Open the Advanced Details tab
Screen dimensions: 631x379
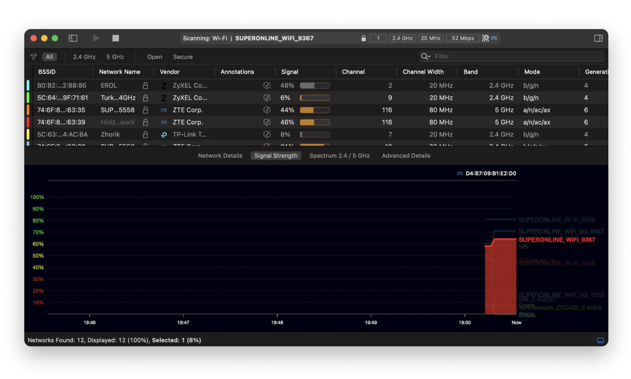click(x=406, y=156)
